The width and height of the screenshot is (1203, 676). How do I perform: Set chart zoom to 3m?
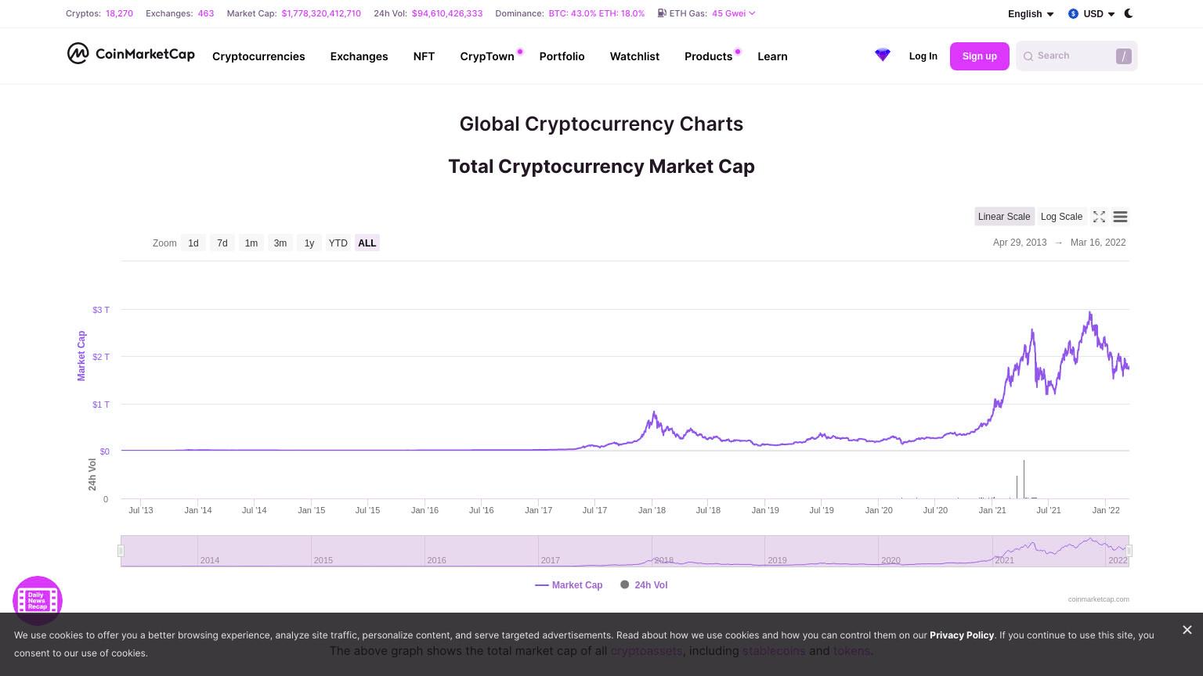(280, 243)
